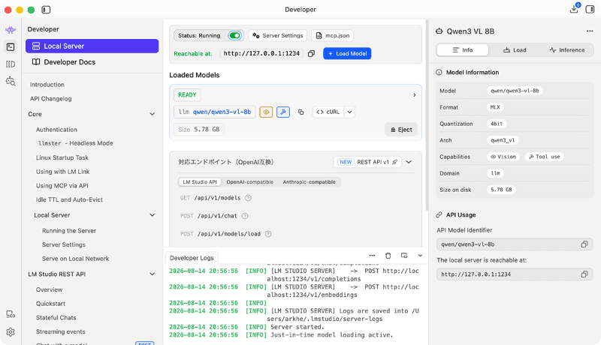Toggle the left sidebar panel icon

coord(46,10)
